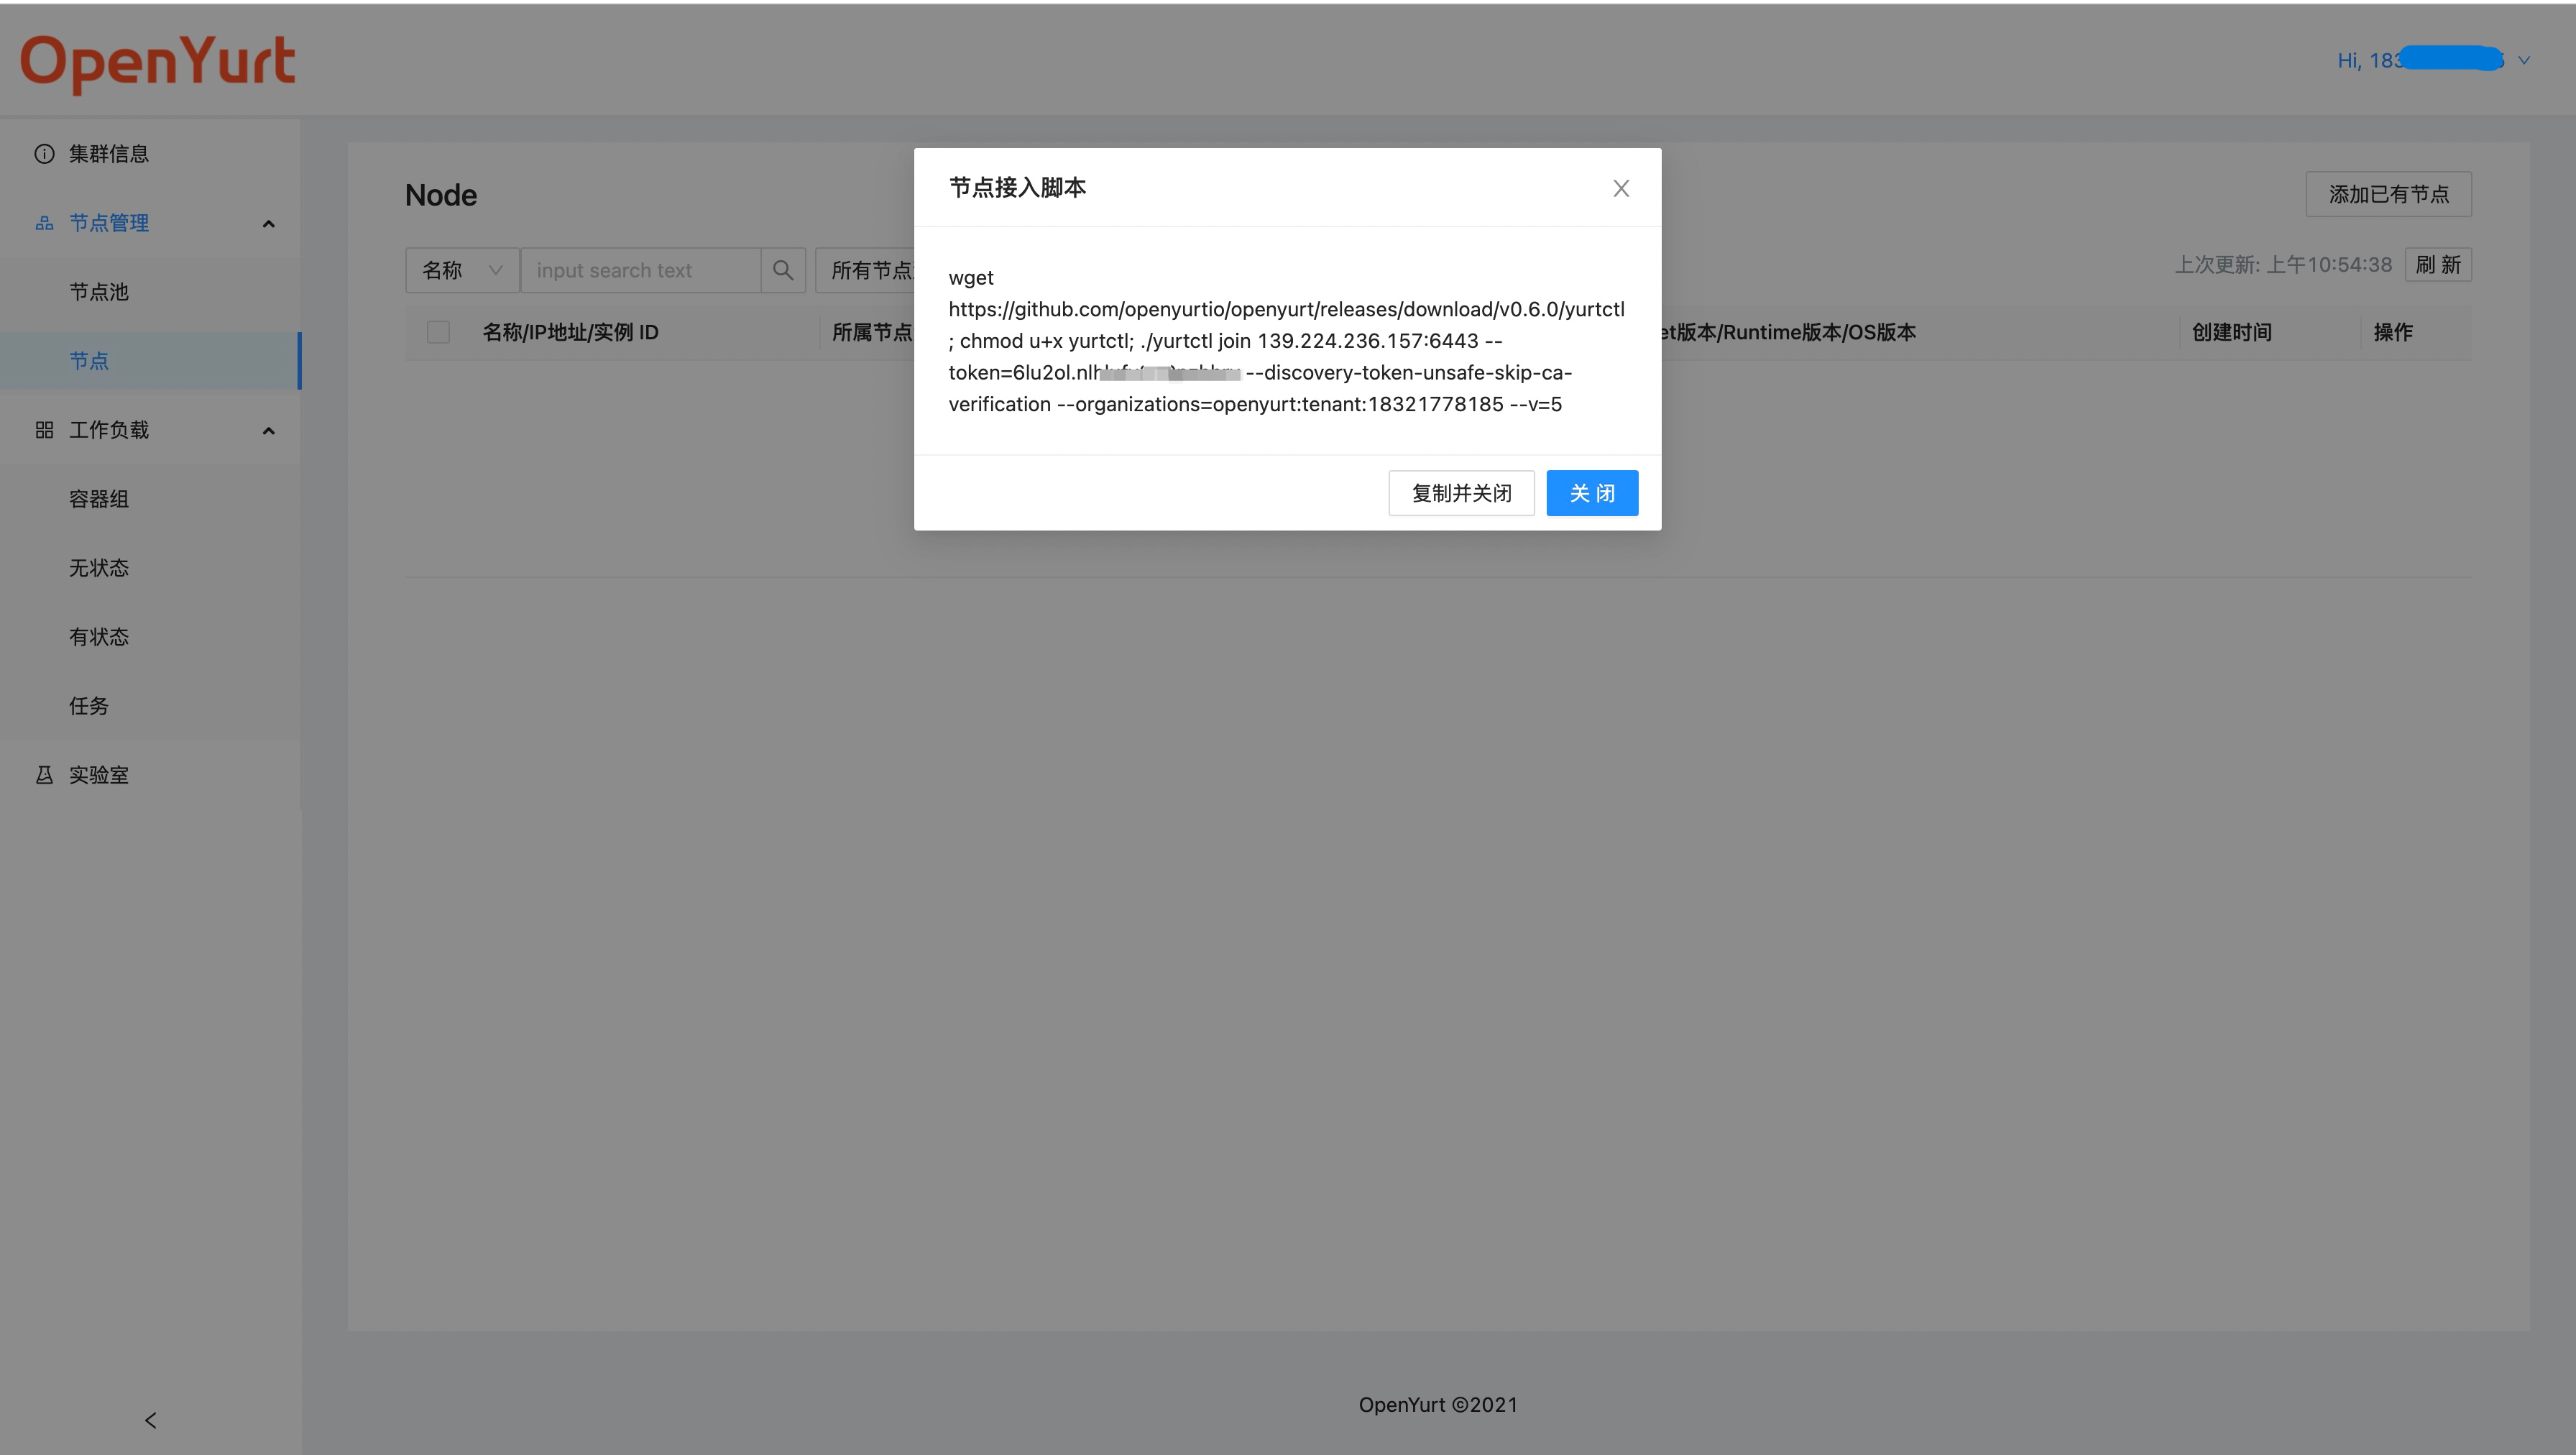Click the 名称/IP地址/实例 ID column header
2576x1455 pixels.
coord(570,332)
